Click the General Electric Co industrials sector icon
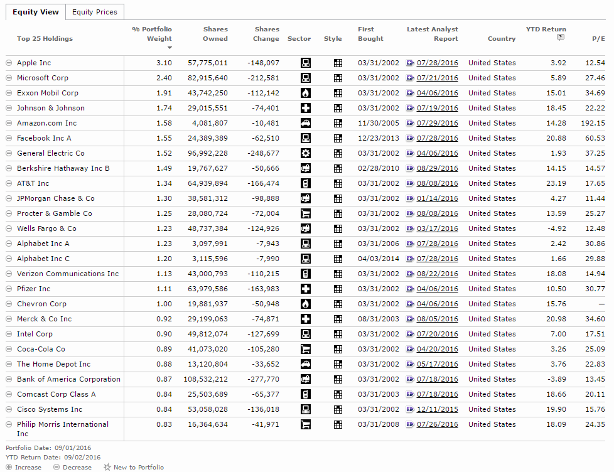The image size is (614, 472). 306,153
